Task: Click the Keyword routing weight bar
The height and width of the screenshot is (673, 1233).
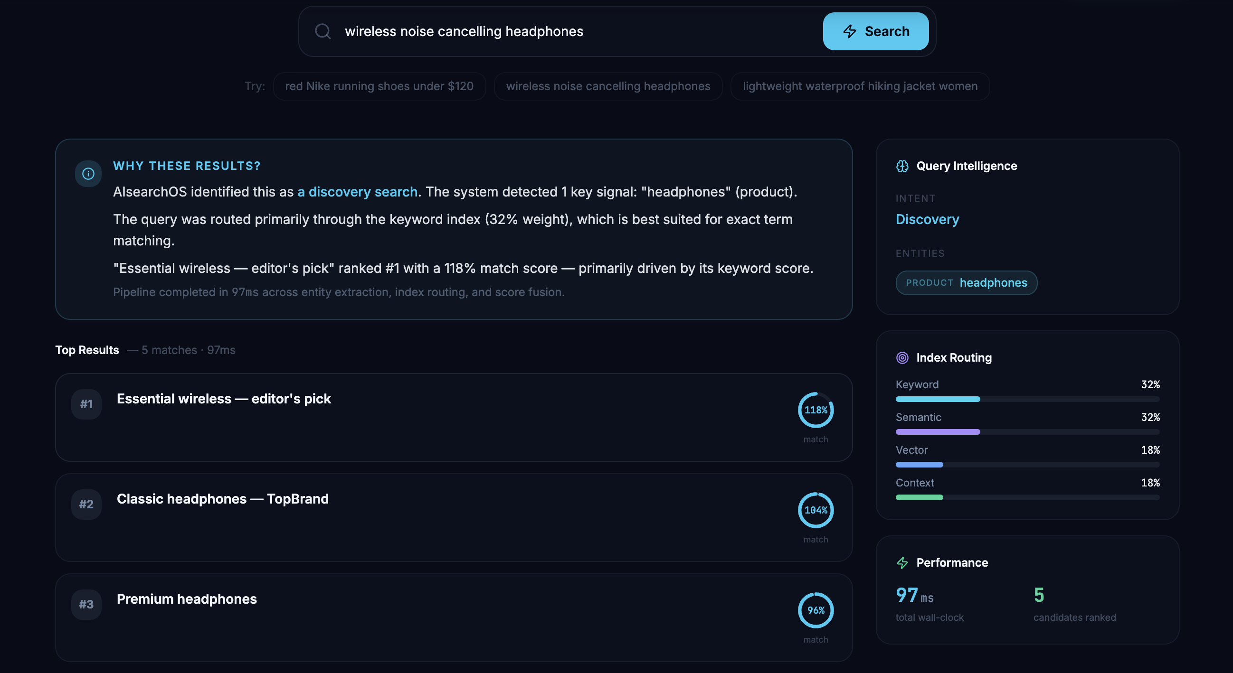Action: point(1027,399)
